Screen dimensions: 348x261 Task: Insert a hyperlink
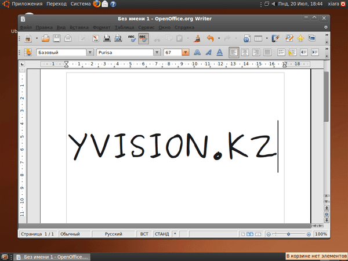(247, 38)
